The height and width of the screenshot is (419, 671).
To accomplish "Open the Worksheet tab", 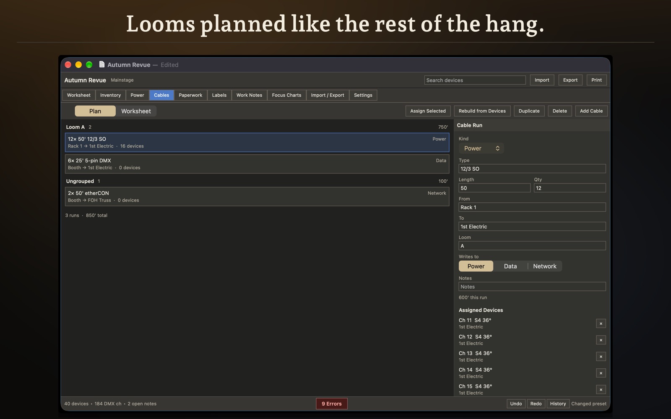I will (x=79, y=95).
